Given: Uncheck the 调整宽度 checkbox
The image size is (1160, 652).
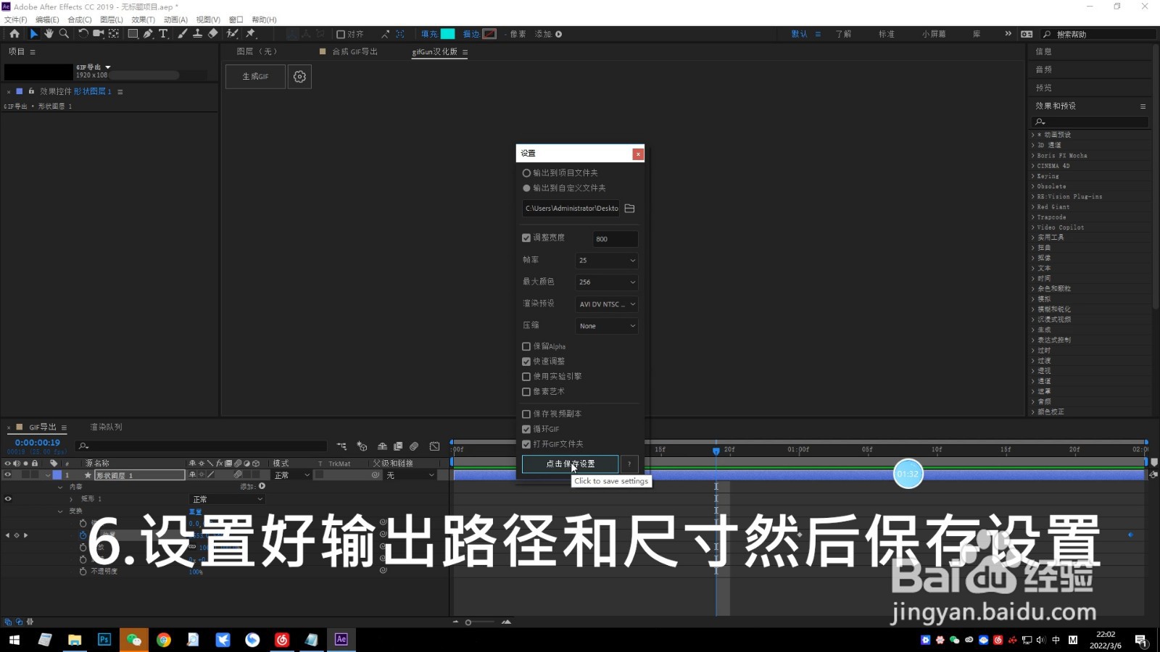Looking at the screenshot, I should pos(526,238).
